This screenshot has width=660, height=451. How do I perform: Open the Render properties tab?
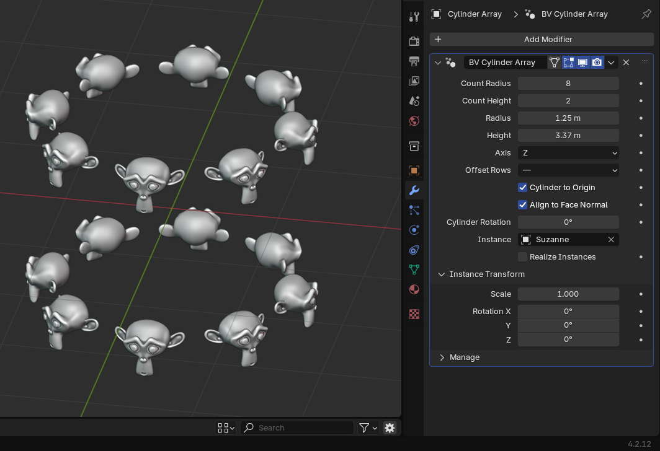(414, 41)
